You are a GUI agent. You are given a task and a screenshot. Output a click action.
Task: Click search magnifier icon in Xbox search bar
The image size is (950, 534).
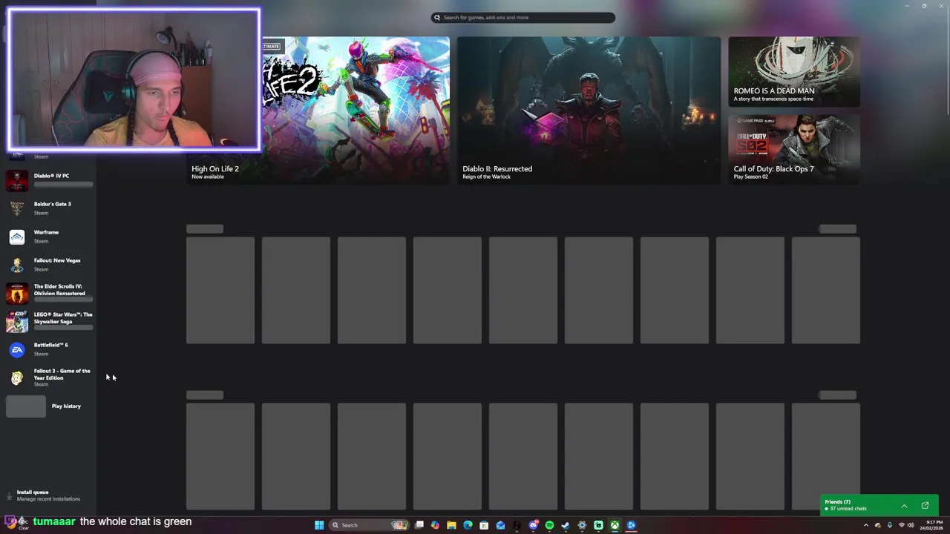coord(437,17)
